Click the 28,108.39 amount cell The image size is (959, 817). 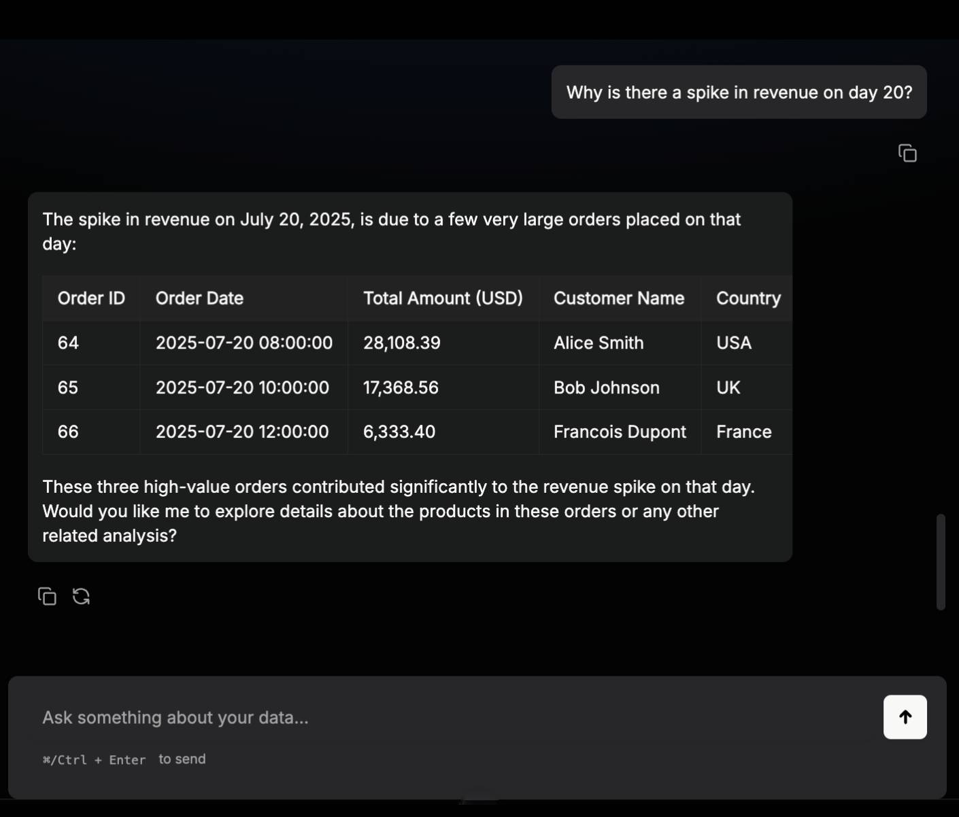click(x=402, y=343)
